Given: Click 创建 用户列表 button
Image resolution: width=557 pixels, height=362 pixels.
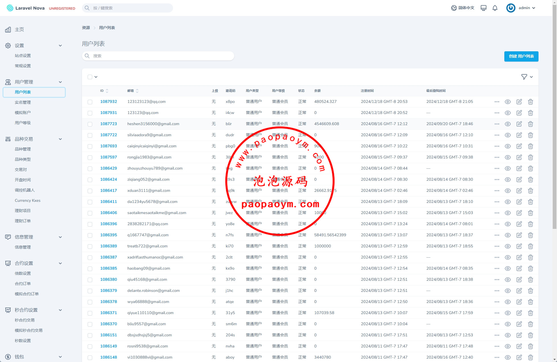Looking at the screenshot, I should [521, 56].
